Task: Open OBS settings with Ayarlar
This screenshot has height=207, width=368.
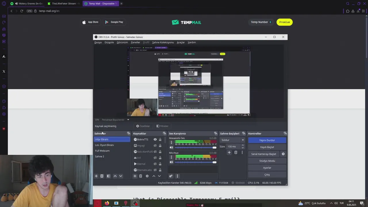Action: coord(267,168)
